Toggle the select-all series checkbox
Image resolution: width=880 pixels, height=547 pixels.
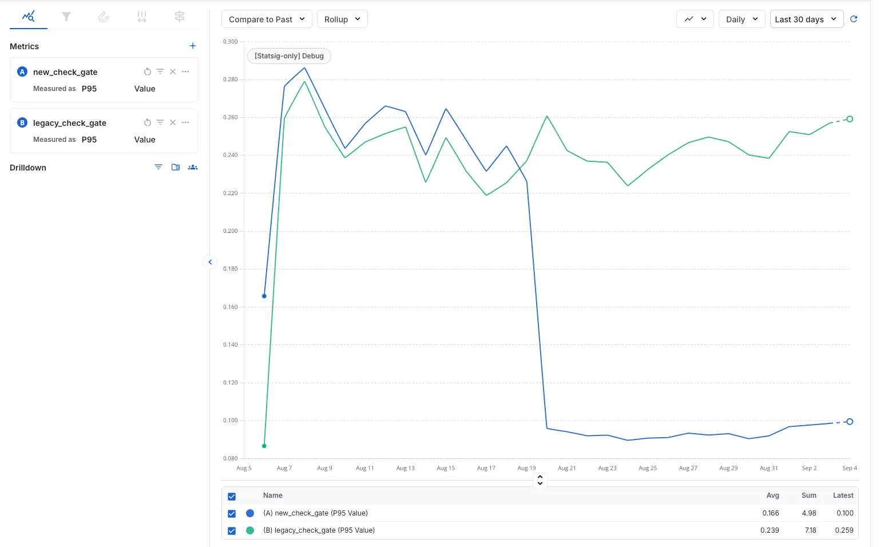pyautogui.click(x=232, y=496)
